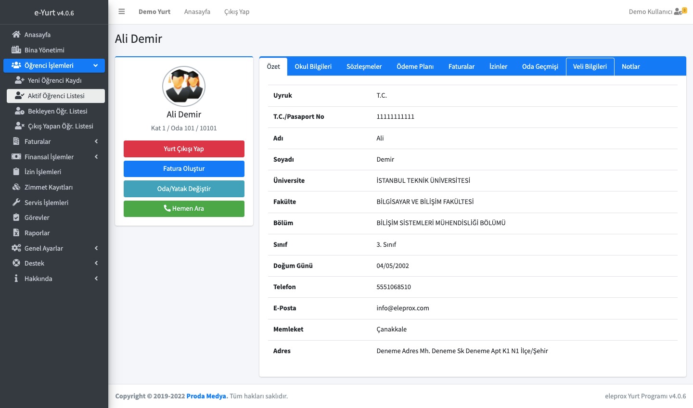The height and width of the screenshot is (408, 693).
Task: Click the Demo Kullanıcı user icon
Action: (x=678, y=12)
